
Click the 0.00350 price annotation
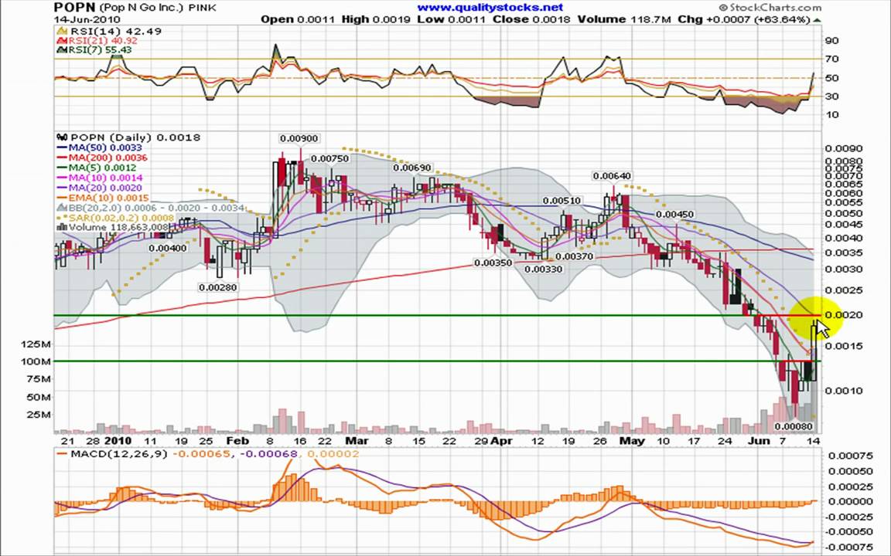coord(493,263)
